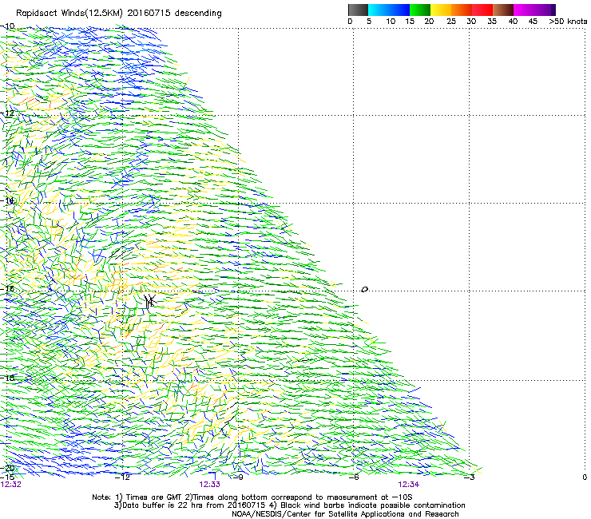The image size is (591, 519).
Task: Click the '25' legend label
Action: click(451, 22)
